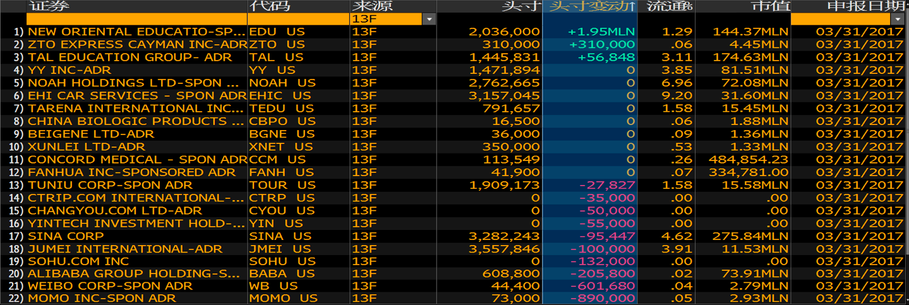This screenshot has width=909, height=305.
Task: Click the 来源 column header
Action: [x=372, y=6]
